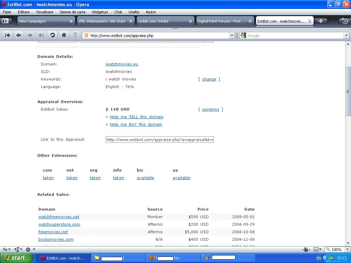351x263 pixels.
Task: Click the vertical scrollbar down arrow
Action: [348, 243]
